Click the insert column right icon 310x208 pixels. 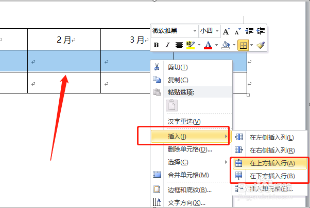[239, 149]
